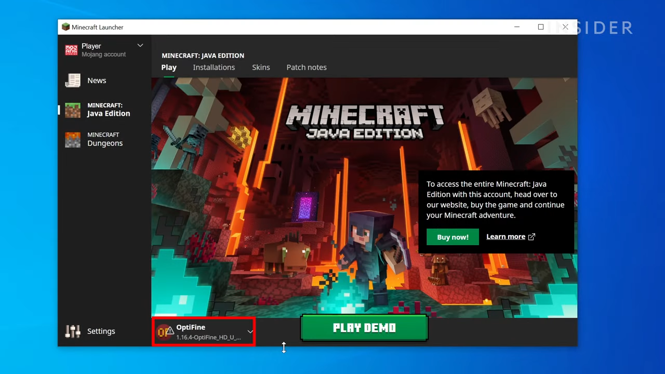665x374 pixels.
Task: Click the Minecraft Launcher title bar icon
Action: (65, 27)
